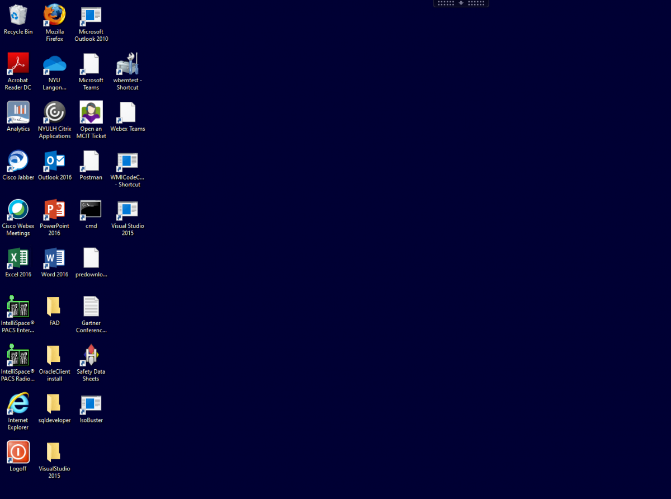
Task: Expand the remote session connection bar
Action: click(461, 3)
